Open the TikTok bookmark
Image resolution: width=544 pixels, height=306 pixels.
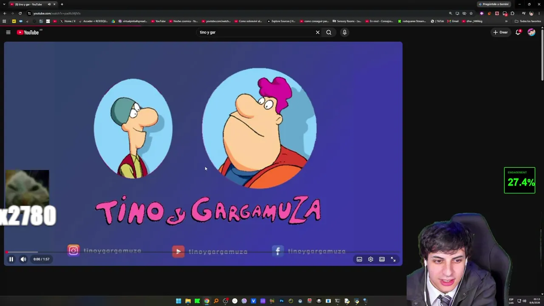(437, 21)
